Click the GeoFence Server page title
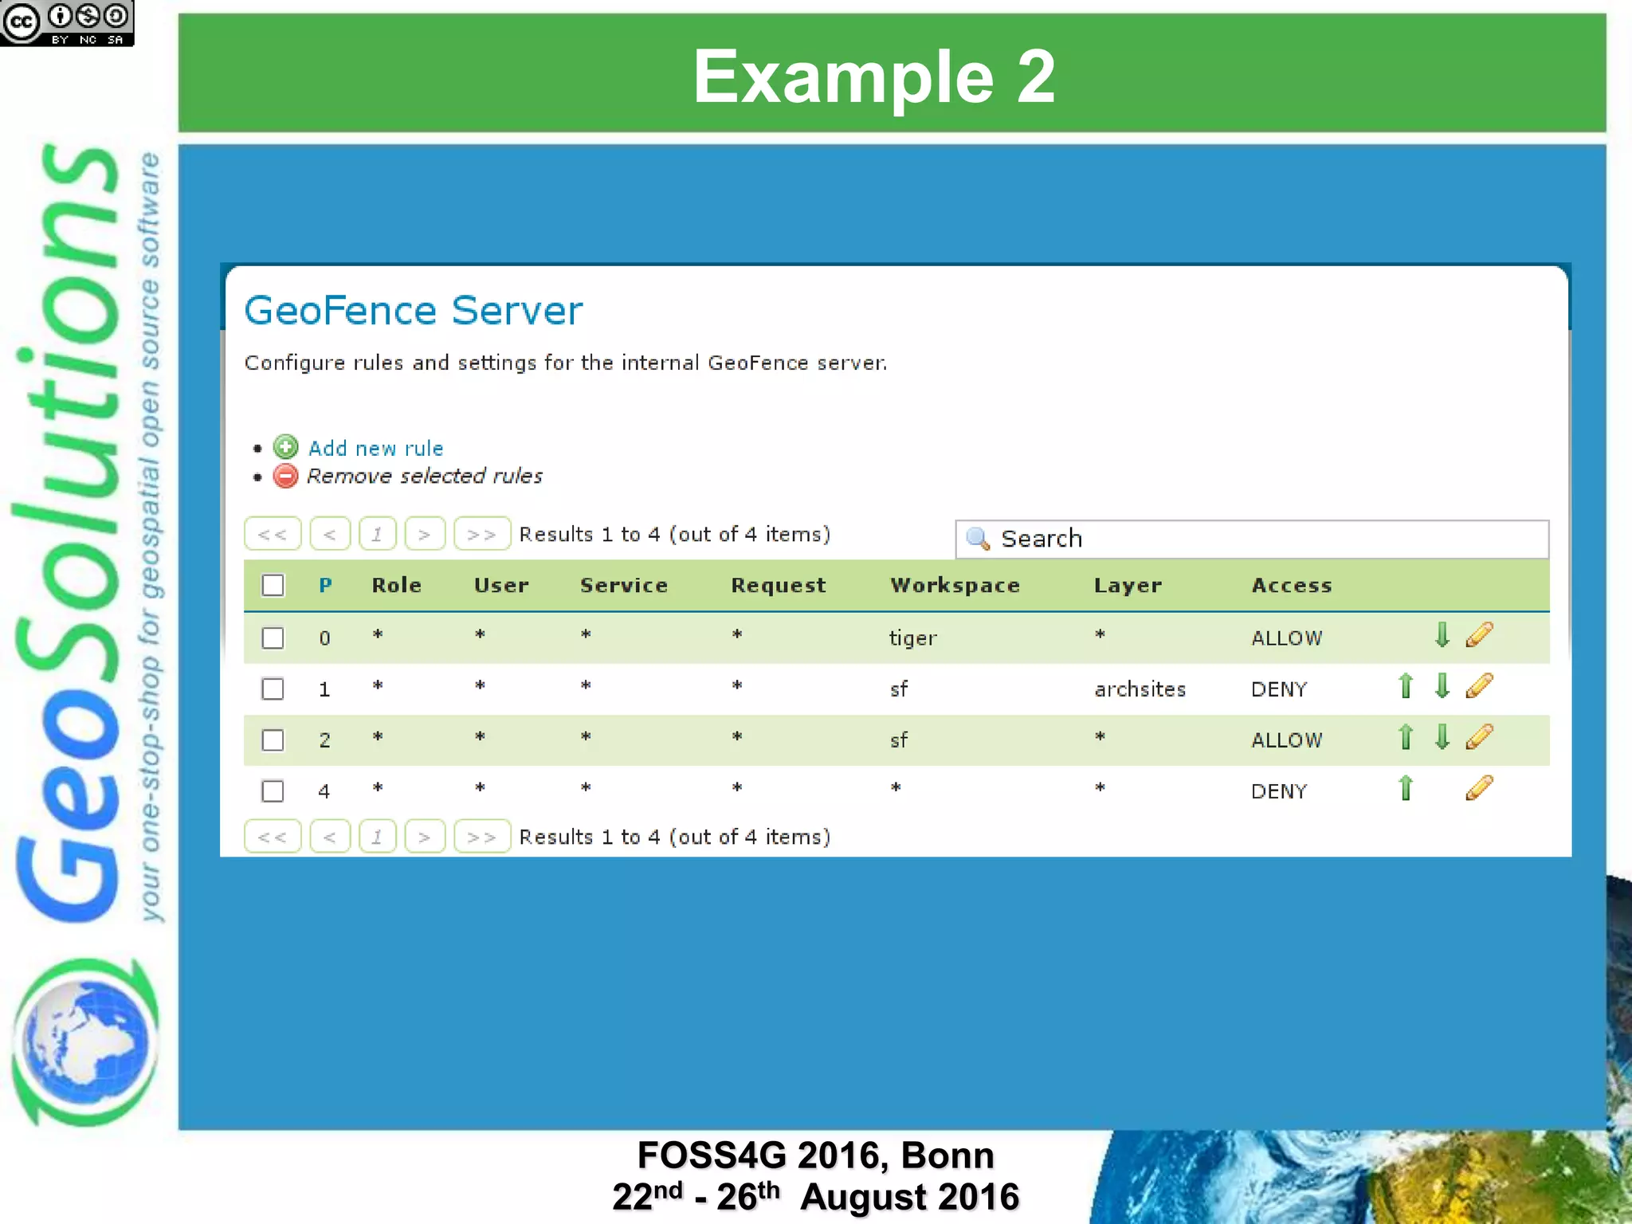The width and height of the screenshot is (1632, 1224). point(413,310)
